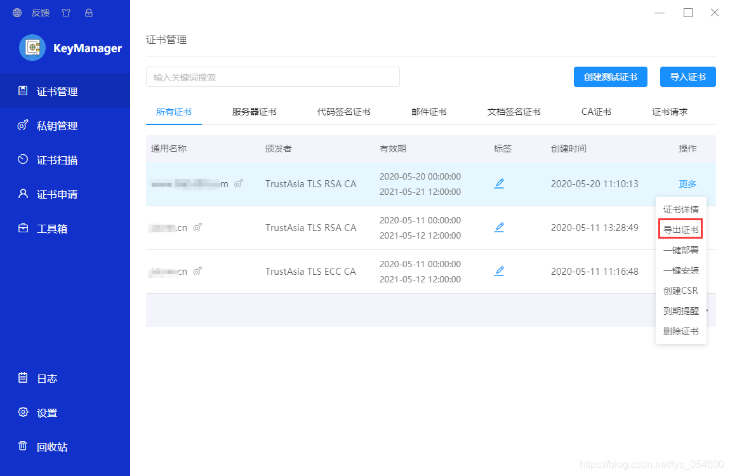Select 删除证书 from the context menu
Image resolution: width=730 pixels, height=476 pixels.
pos(680,331)
